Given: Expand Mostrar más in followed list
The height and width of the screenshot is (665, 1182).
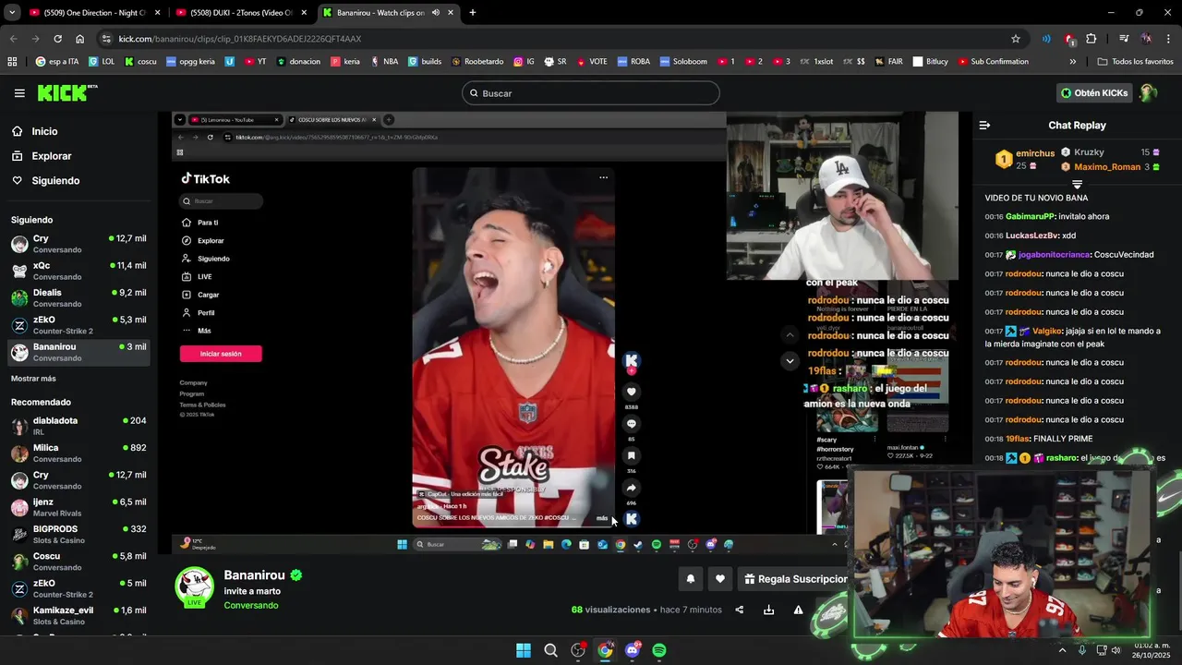Looking at the screenshot, I should coord(33,379).
